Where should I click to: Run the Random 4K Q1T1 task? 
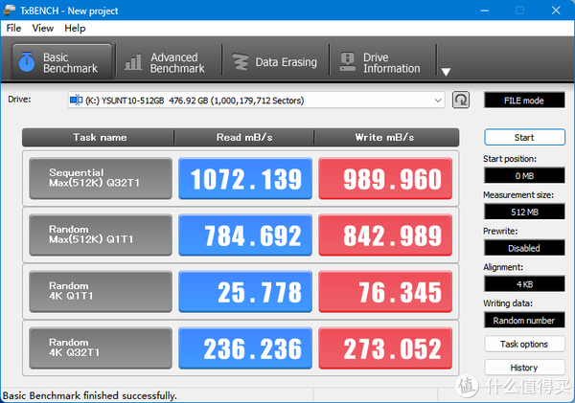(x=101, y=291)
